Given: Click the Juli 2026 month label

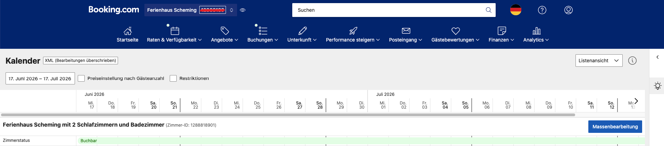Looking at the screenshot, I should click(x=385, y=94).
